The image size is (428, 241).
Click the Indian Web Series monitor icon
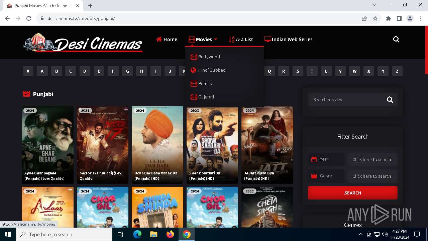(267, 39)
